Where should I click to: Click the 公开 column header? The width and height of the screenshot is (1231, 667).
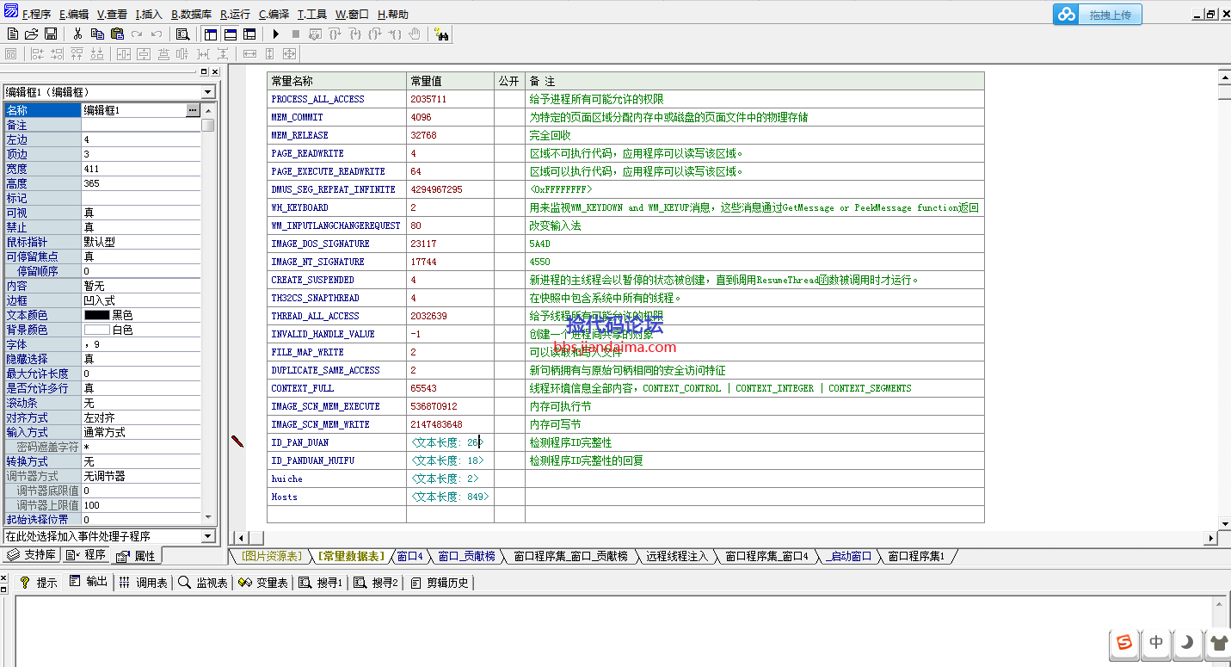pyautogui.click(x=509, y=81)
